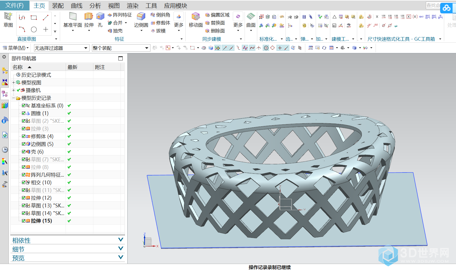Uncheck the 修剪体 (4) feature checkbox
Image resolution: width=456 pixels, height=270 pixels.
pos(24,136)
